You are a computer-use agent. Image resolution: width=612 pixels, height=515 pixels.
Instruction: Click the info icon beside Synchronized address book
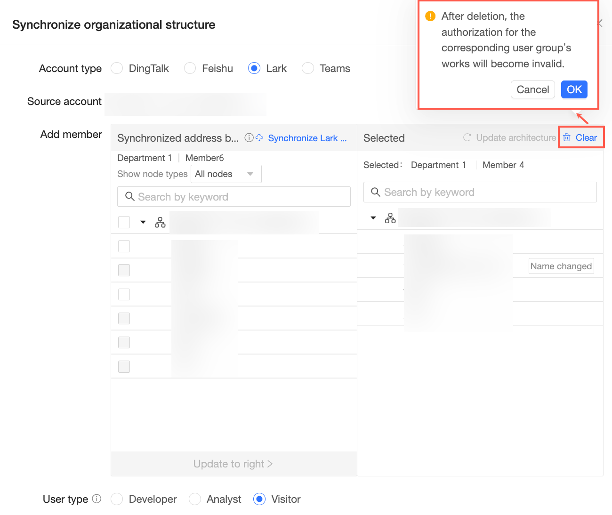(x=249, y=137)
